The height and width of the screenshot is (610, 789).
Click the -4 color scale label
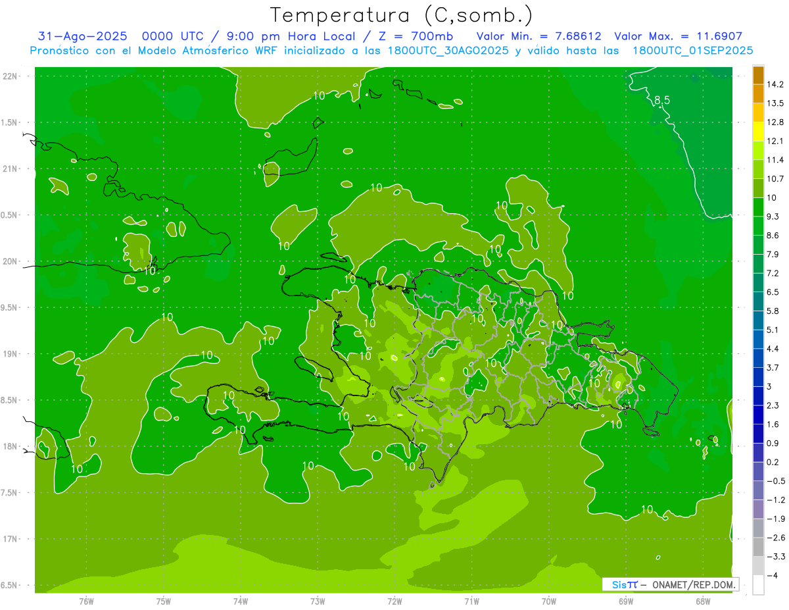click(x=773, y=575)
